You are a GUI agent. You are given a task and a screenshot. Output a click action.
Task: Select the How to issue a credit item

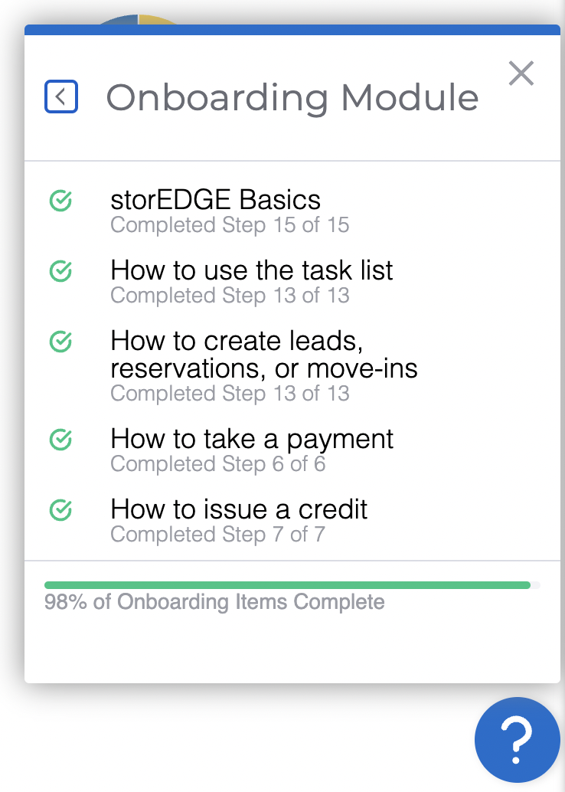coord(239,509)
